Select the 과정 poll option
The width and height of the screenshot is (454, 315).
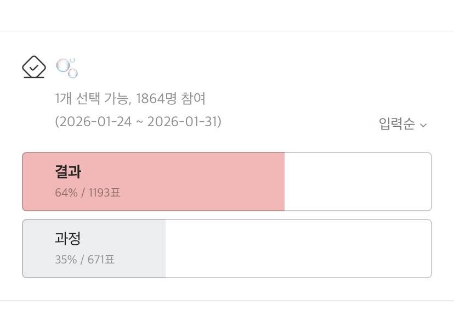click(226, 249)
